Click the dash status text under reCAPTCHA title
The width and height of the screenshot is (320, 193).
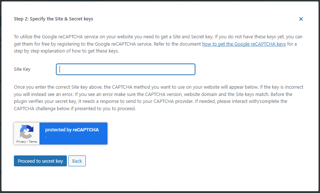(46, 138)
